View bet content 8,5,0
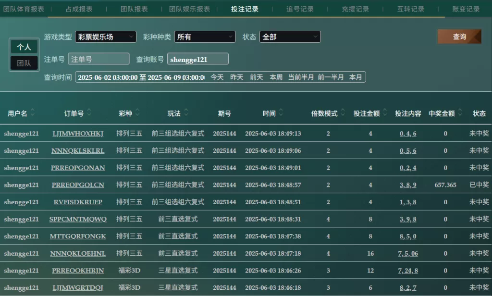Image resolution: width=492 pixels, height=296 pixels. tap(408, 236)
